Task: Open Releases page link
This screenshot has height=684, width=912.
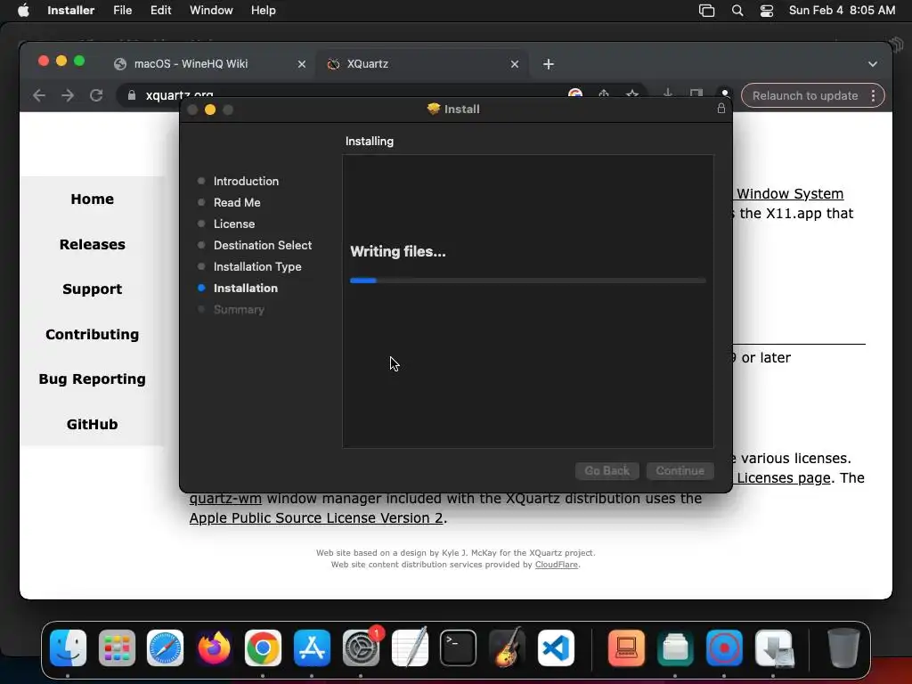Action: click(x=92, y=244)
